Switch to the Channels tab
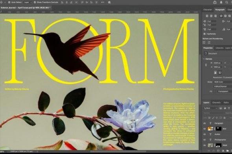This screenshot has width=232, height=154. coord(216,103)
